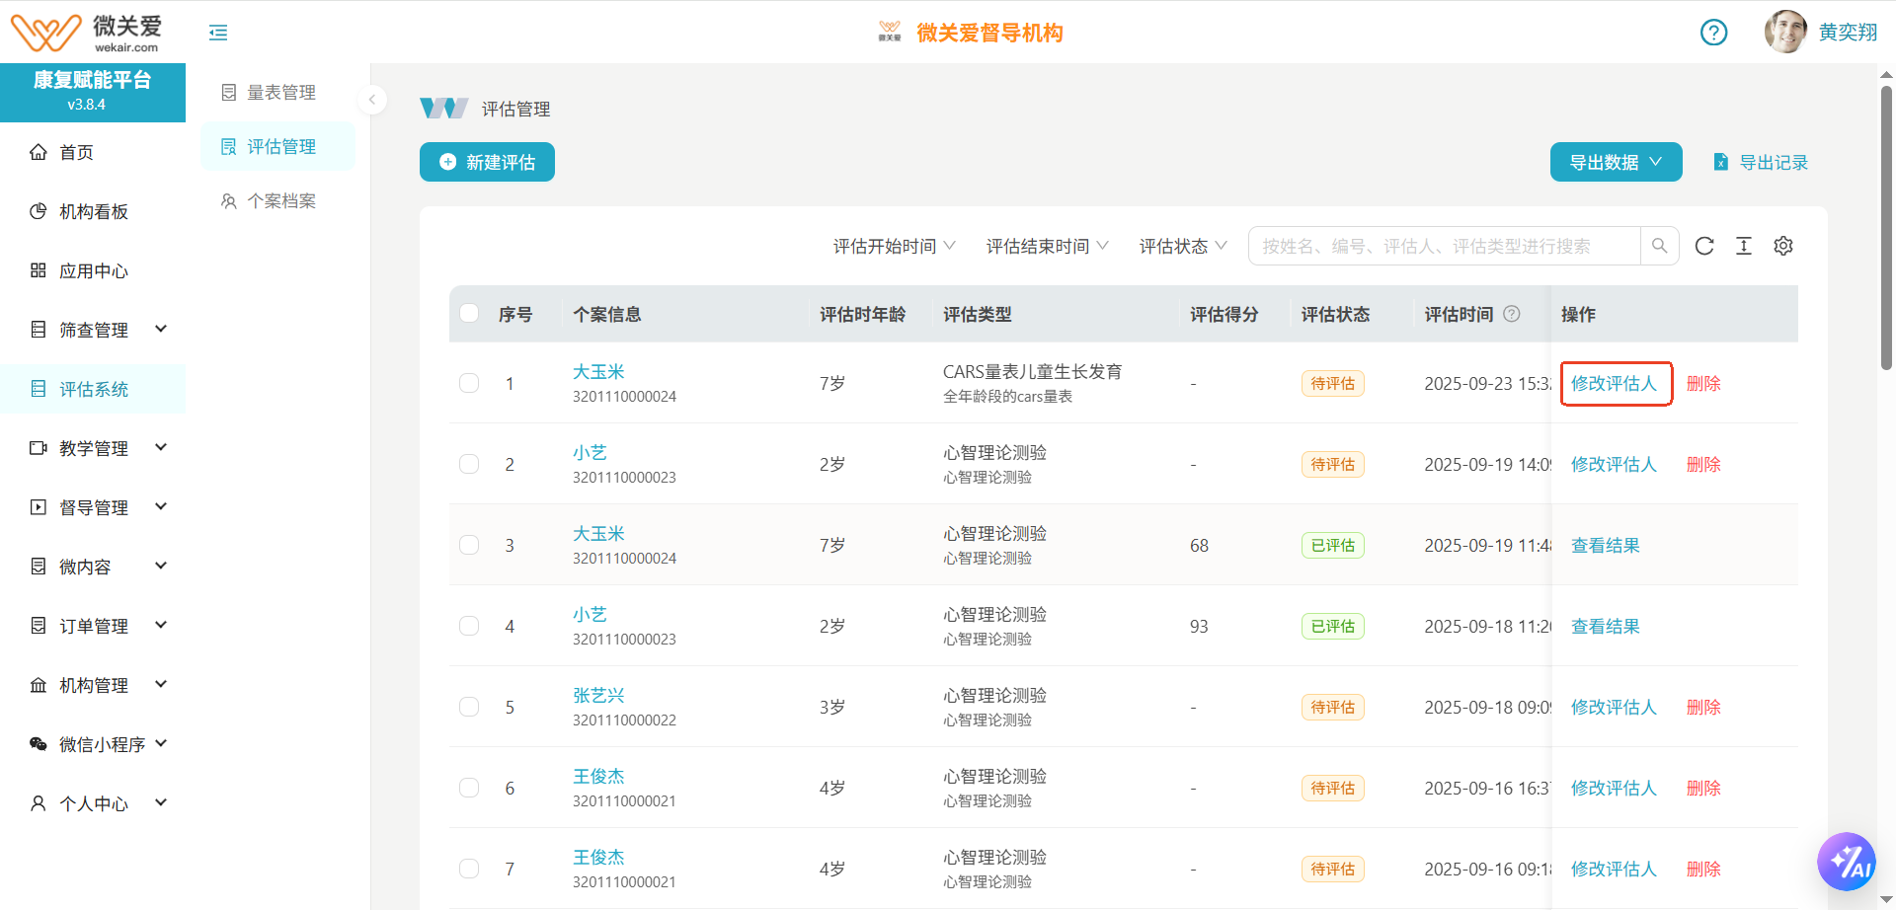1896x910 pixels.
Task: Open 量表管理 in the submenu
Action: coord(280,92)
